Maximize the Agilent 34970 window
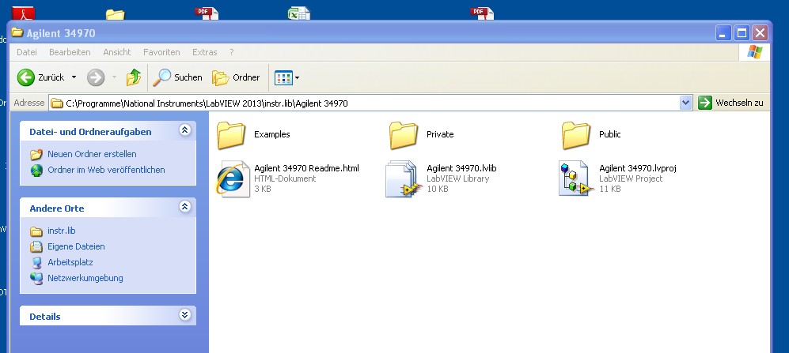 pos(742,34)
